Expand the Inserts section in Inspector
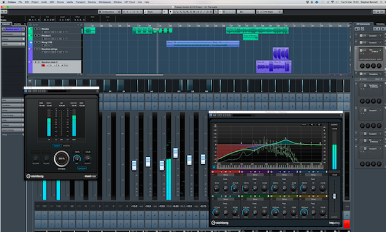The height and width of the screenshot is (232, 386). [14, 44]
